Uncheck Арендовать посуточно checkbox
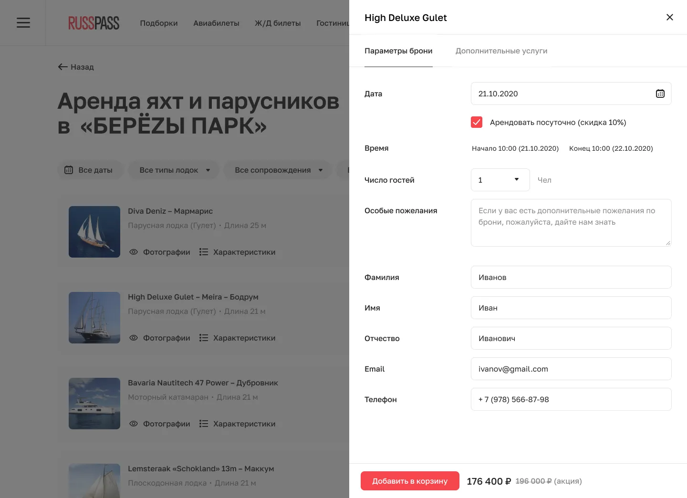 point(477,122)
